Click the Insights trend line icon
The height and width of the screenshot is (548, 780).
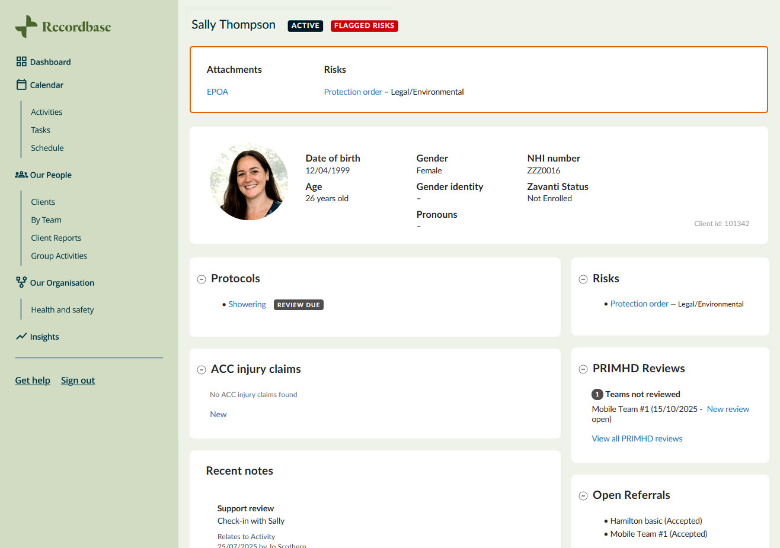tap(21, 336)
